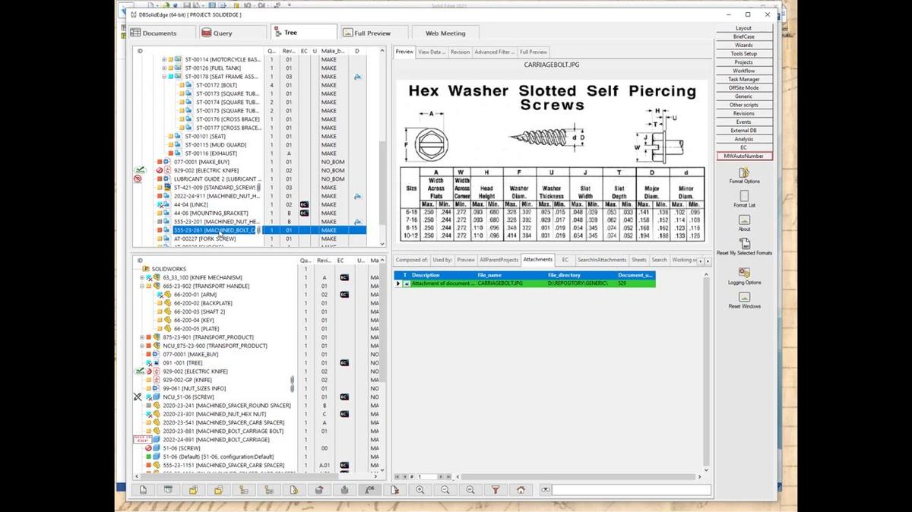Image resolution: width=912 pixels, height=512 pixels.
Task: Click the SOLIDWORKS folder icon in lower tree
Action: pyautogui.click(x=146, y=269)
